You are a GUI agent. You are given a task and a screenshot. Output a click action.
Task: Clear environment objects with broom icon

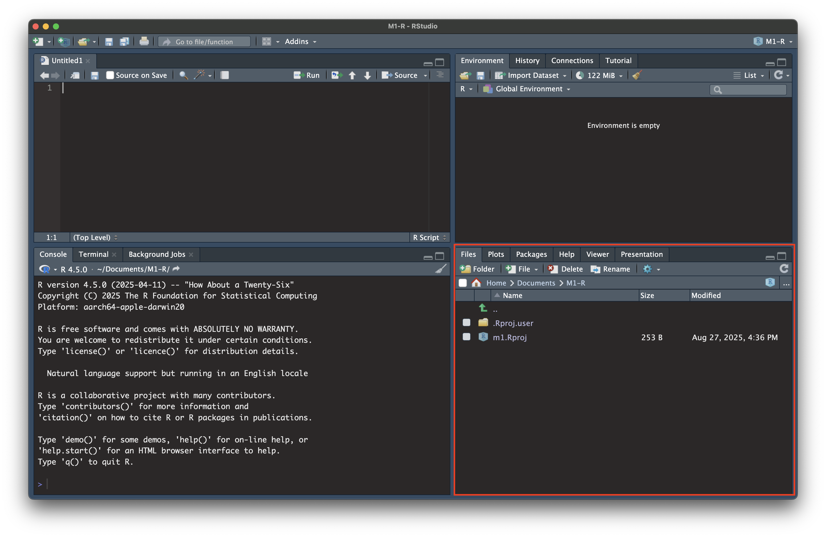coord(637,75)
